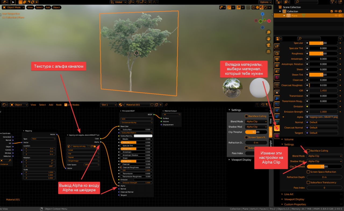Open the Texture properties tab
Image resolution: width=344 pixels, height=211 pixels.
pos(277,136)
